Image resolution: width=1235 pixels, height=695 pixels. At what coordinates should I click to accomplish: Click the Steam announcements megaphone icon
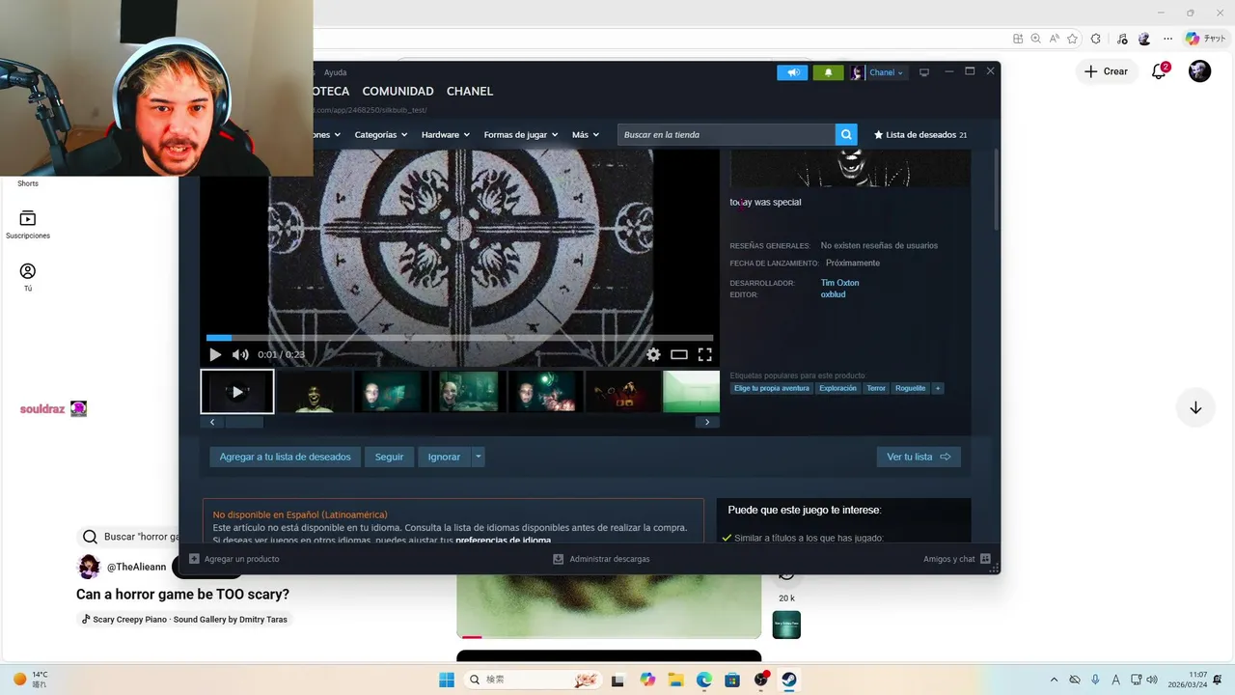point(792,72)
